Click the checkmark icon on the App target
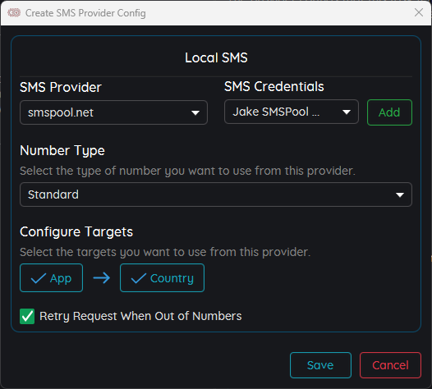The width and height of the screenshot is (432, 389). [39, 278]
